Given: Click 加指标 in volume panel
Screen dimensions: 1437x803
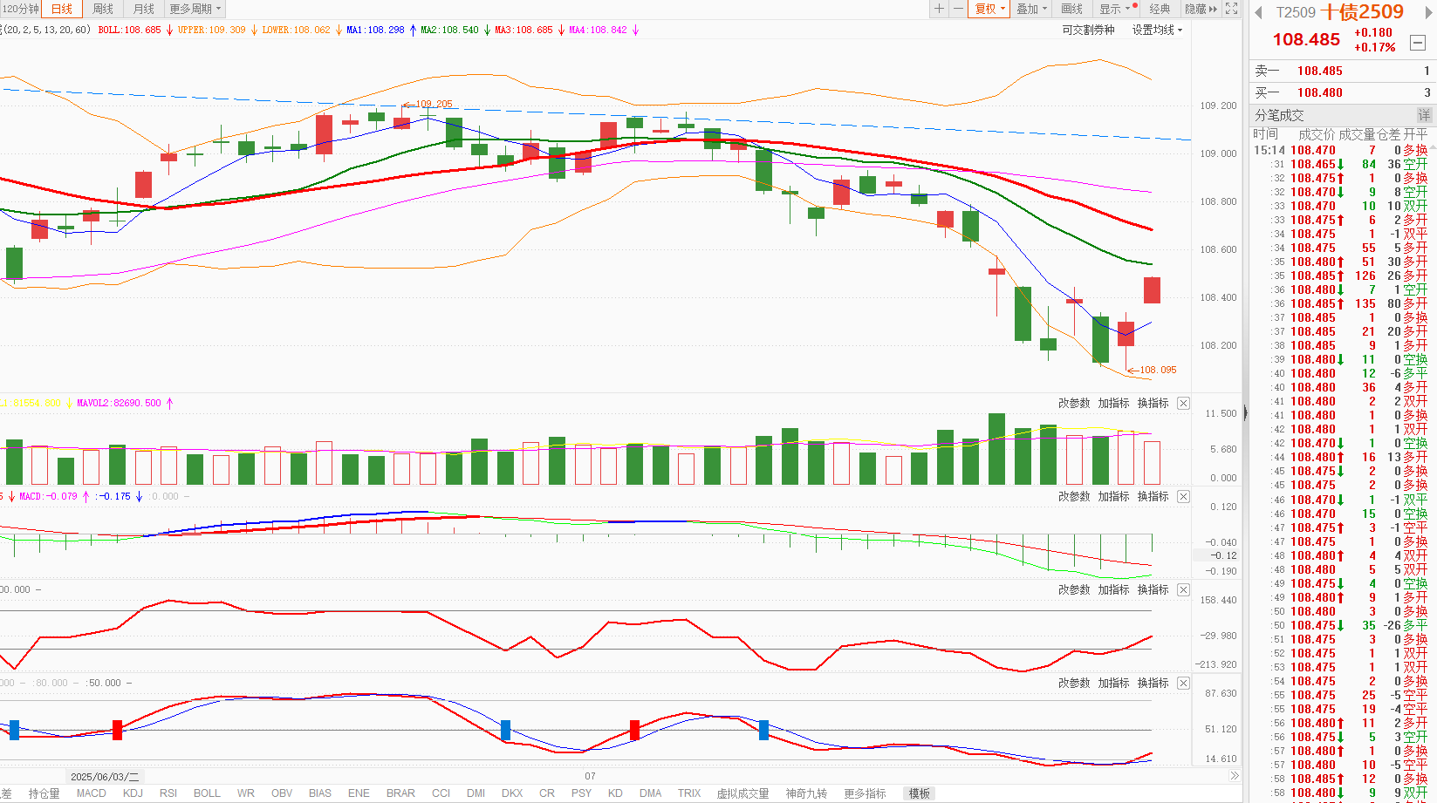Looking at the screenshot, I should click(x=1113, y=403).
